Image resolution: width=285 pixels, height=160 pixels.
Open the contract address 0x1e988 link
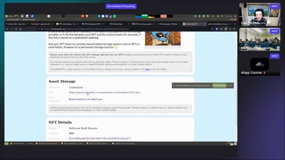(100, 138)
